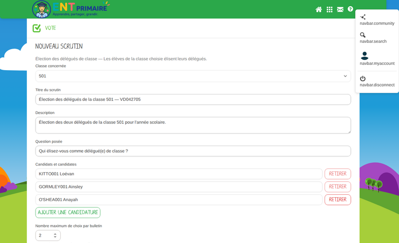The image size is (399, 243).
Task: Remove candidate KITTO001 Loévan with Retirer
Action: click(338, 174)
